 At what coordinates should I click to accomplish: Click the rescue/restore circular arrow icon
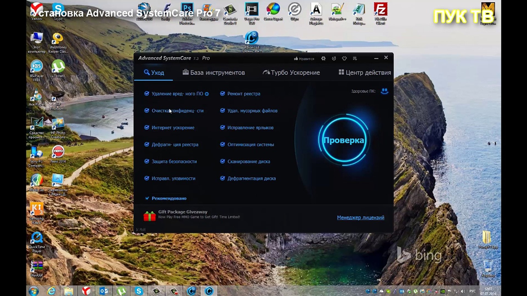[334, 58]
